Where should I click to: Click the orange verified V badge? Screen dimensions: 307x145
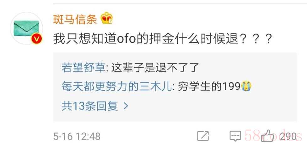[x=36, y=38]
